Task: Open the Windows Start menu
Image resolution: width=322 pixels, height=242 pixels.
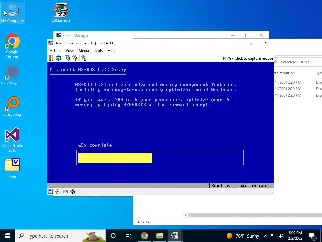Action: click(x=8, y=236)
